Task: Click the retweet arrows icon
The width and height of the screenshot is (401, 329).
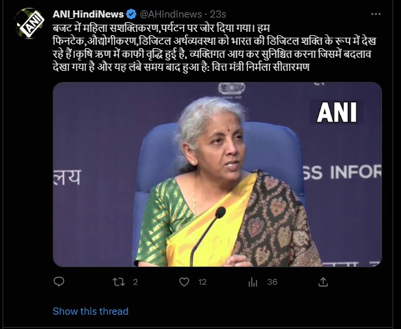Action: click(x=118, y=282)
